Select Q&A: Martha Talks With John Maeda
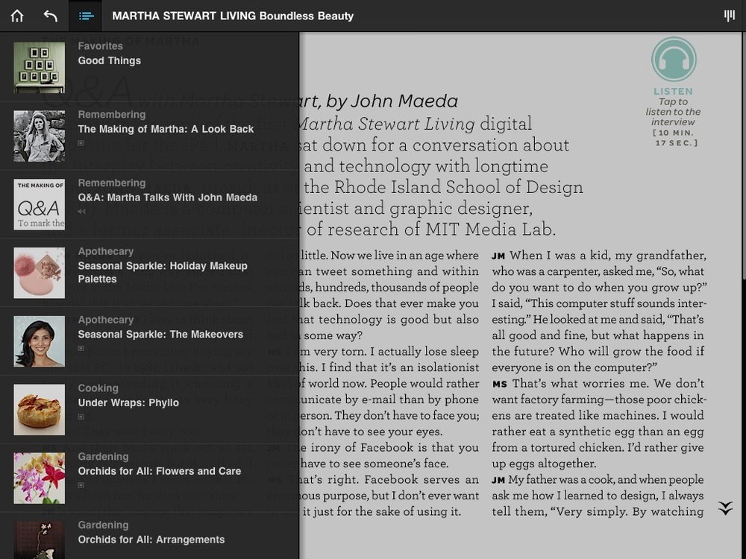Screen dimensions: 746x559 pos(167,198)
